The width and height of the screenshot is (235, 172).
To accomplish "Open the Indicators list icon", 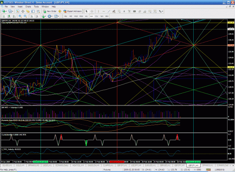I will pyautogui.click(x=43, y=16).
